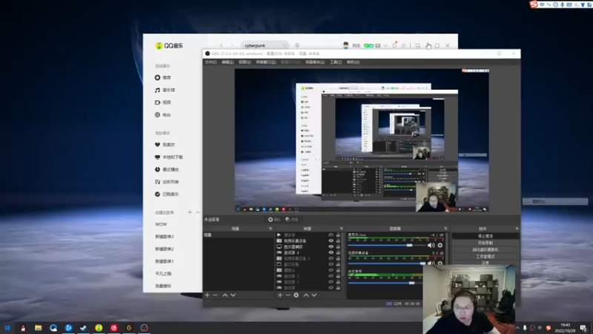Click the QQ音乐 search field with cyberpunk

click(x=264, y=45)
